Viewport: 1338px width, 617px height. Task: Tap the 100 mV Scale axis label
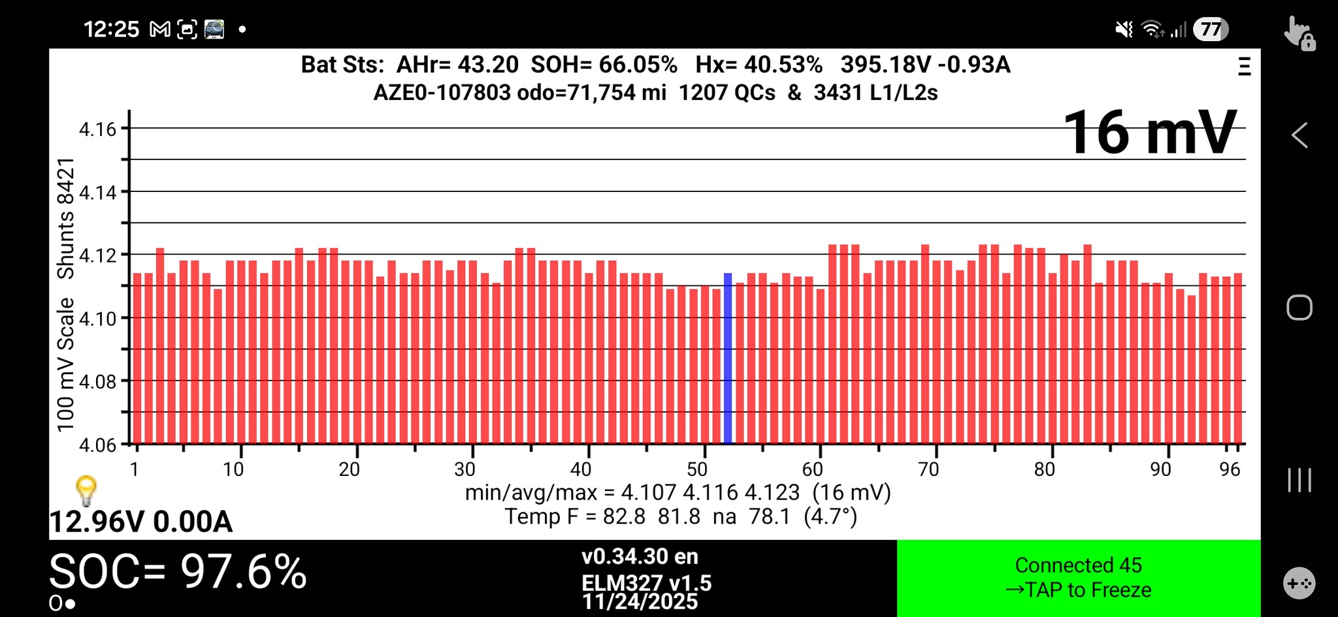(x=65, y=364)
